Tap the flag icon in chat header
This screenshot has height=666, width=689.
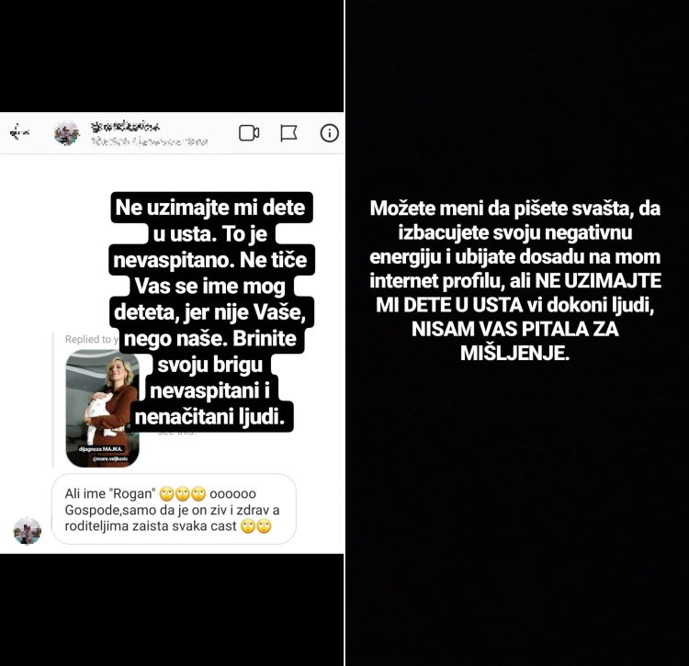pyautogui.click(x=288, y=133)
